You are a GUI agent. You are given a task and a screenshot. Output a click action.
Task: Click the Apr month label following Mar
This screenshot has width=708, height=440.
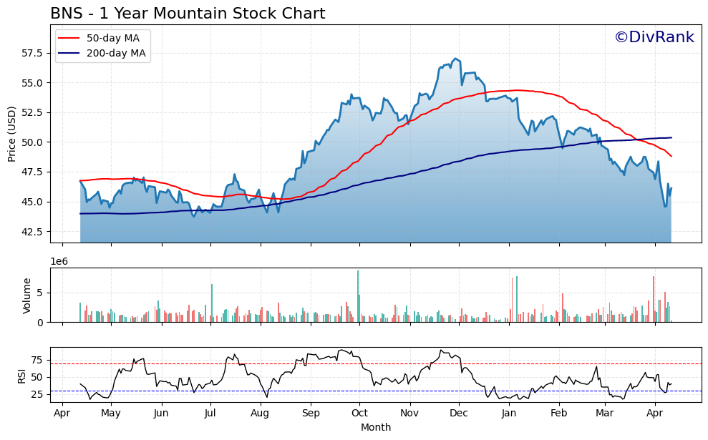point(655,413)
